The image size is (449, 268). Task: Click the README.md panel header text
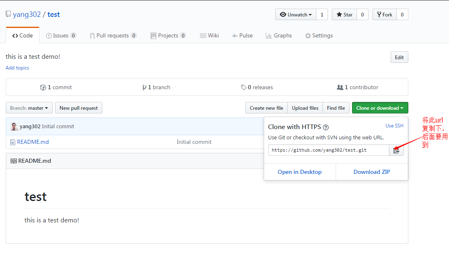(35, 161)
